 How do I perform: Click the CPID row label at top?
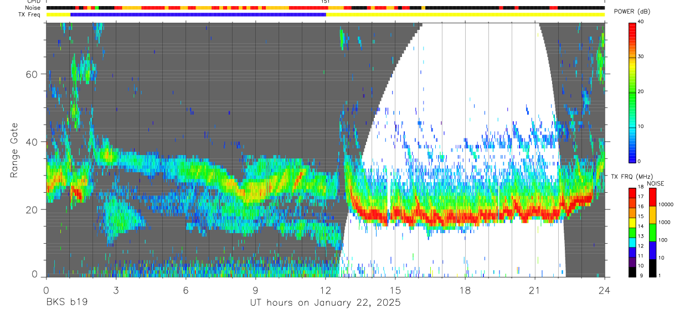coord(34,2)
